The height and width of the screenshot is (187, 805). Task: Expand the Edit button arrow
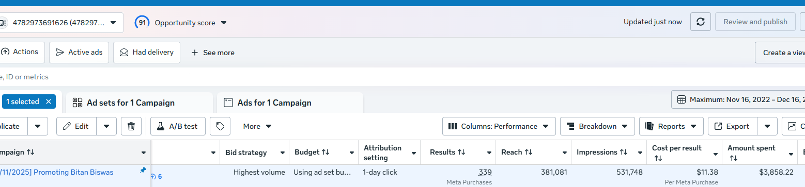click(x=106, y=126)
